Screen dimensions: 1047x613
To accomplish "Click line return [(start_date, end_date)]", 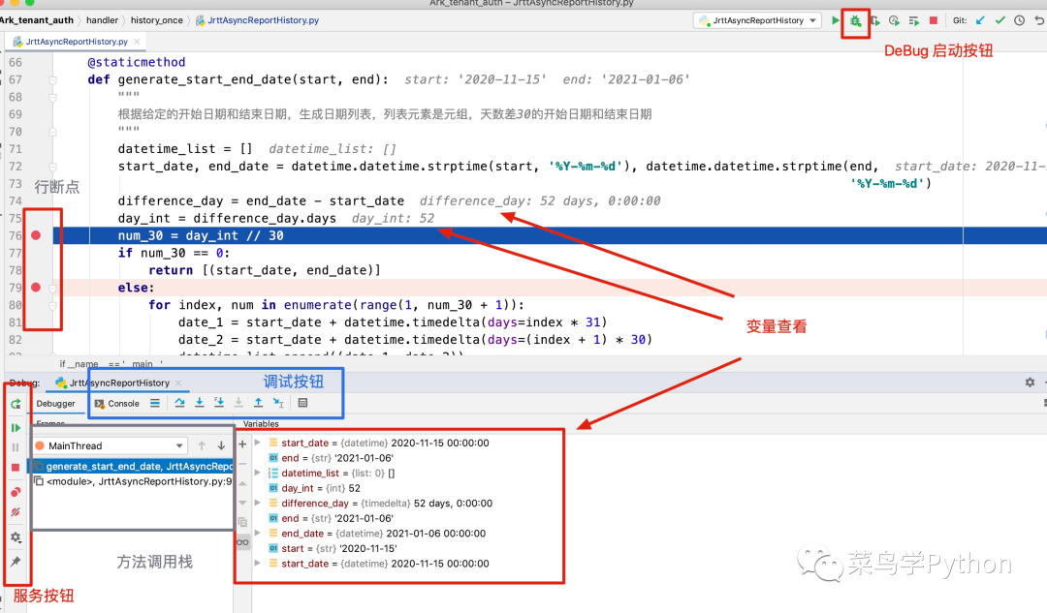I will 265,270.
